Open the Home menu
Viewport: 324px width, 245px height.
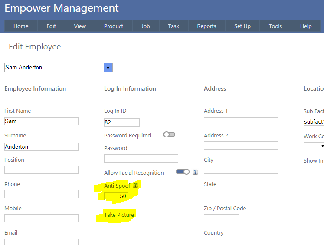click(21, 26)
